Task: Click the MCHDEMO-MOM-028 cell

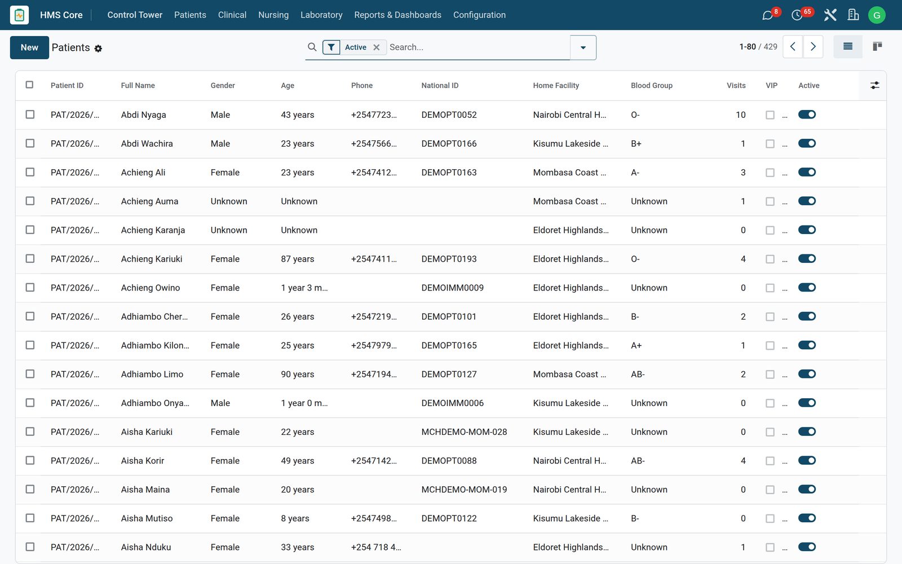Action: point(464,432)
